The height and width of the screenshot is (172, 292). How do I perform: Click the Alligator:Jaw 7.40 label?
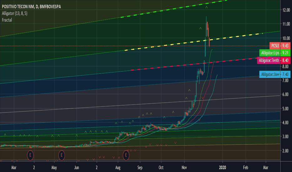275,74
